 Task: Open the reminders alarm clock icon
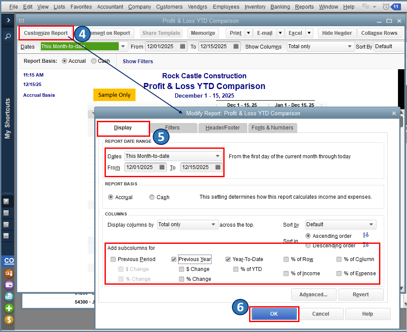coord(386,7)
